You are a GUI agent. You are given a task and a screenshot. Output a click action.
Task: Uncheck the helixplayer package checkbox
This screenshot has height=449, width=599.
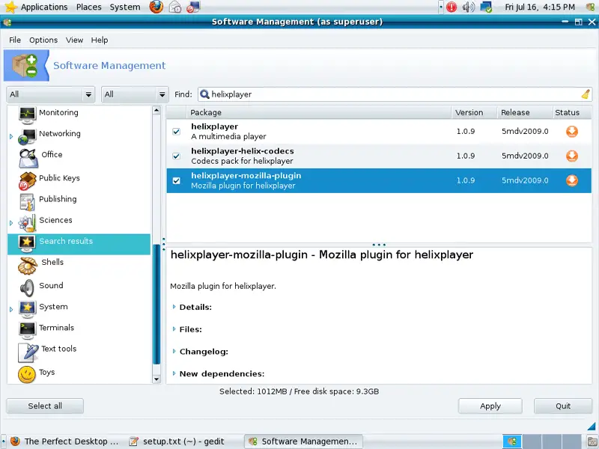pos(176,132)
